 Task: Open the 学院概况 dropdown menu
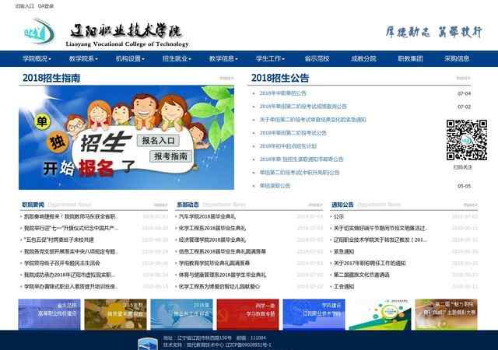(37, 59)
